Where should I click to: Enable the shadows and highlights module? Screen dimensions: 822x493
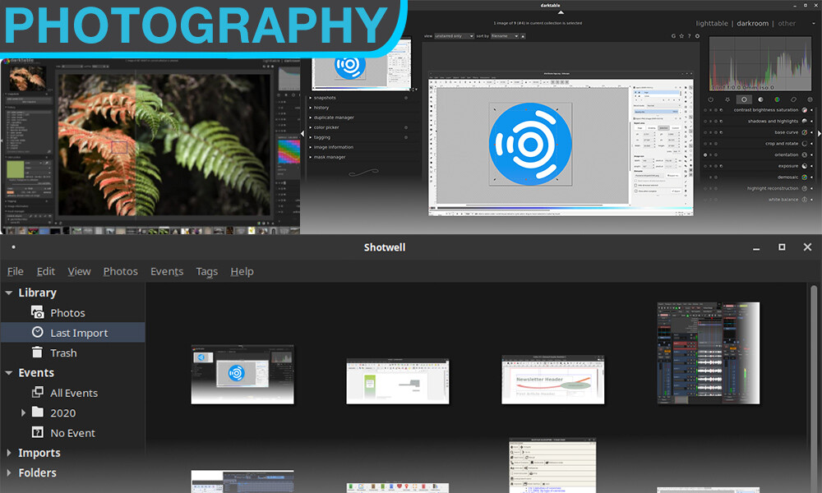(x=705, y=121)
